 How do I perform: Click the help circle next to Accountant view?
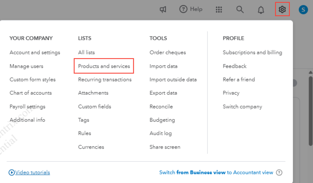coord(279,172)
